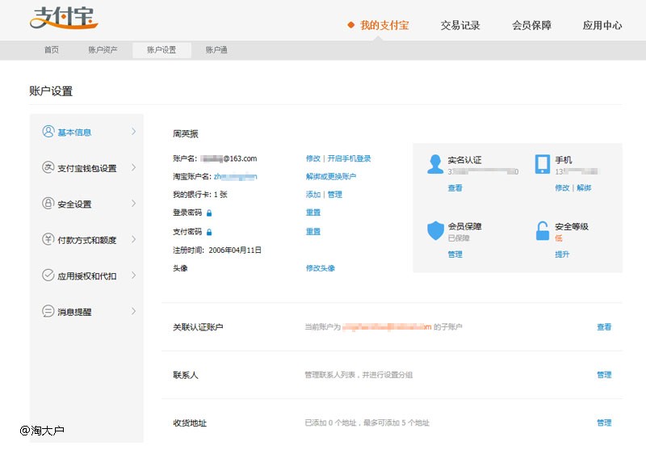646x450 pixels.
Task: Open the 我的支付宝 top menu
Action: pyautogui.click(x=384, y=25)
